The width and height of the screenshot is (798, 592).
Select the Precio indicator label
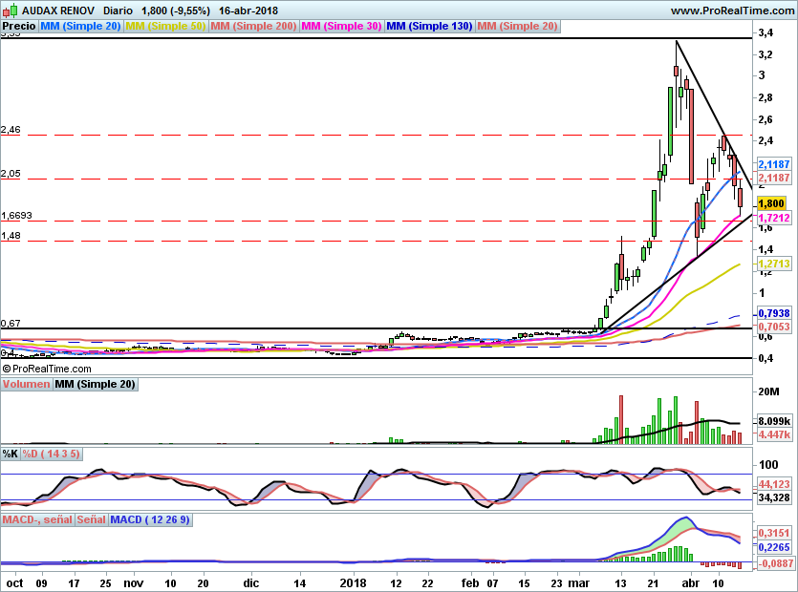pyautogui.click(x=19, y=26)
